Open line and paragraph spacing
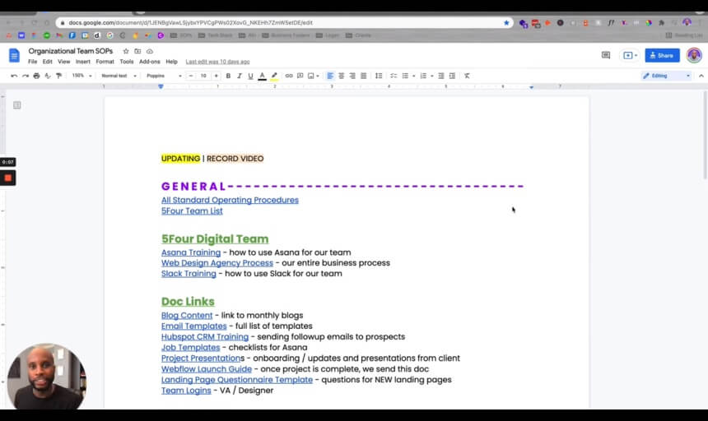The height and width of the screenshot is (421, 708). pyautogui.click(x=379, y=76)
